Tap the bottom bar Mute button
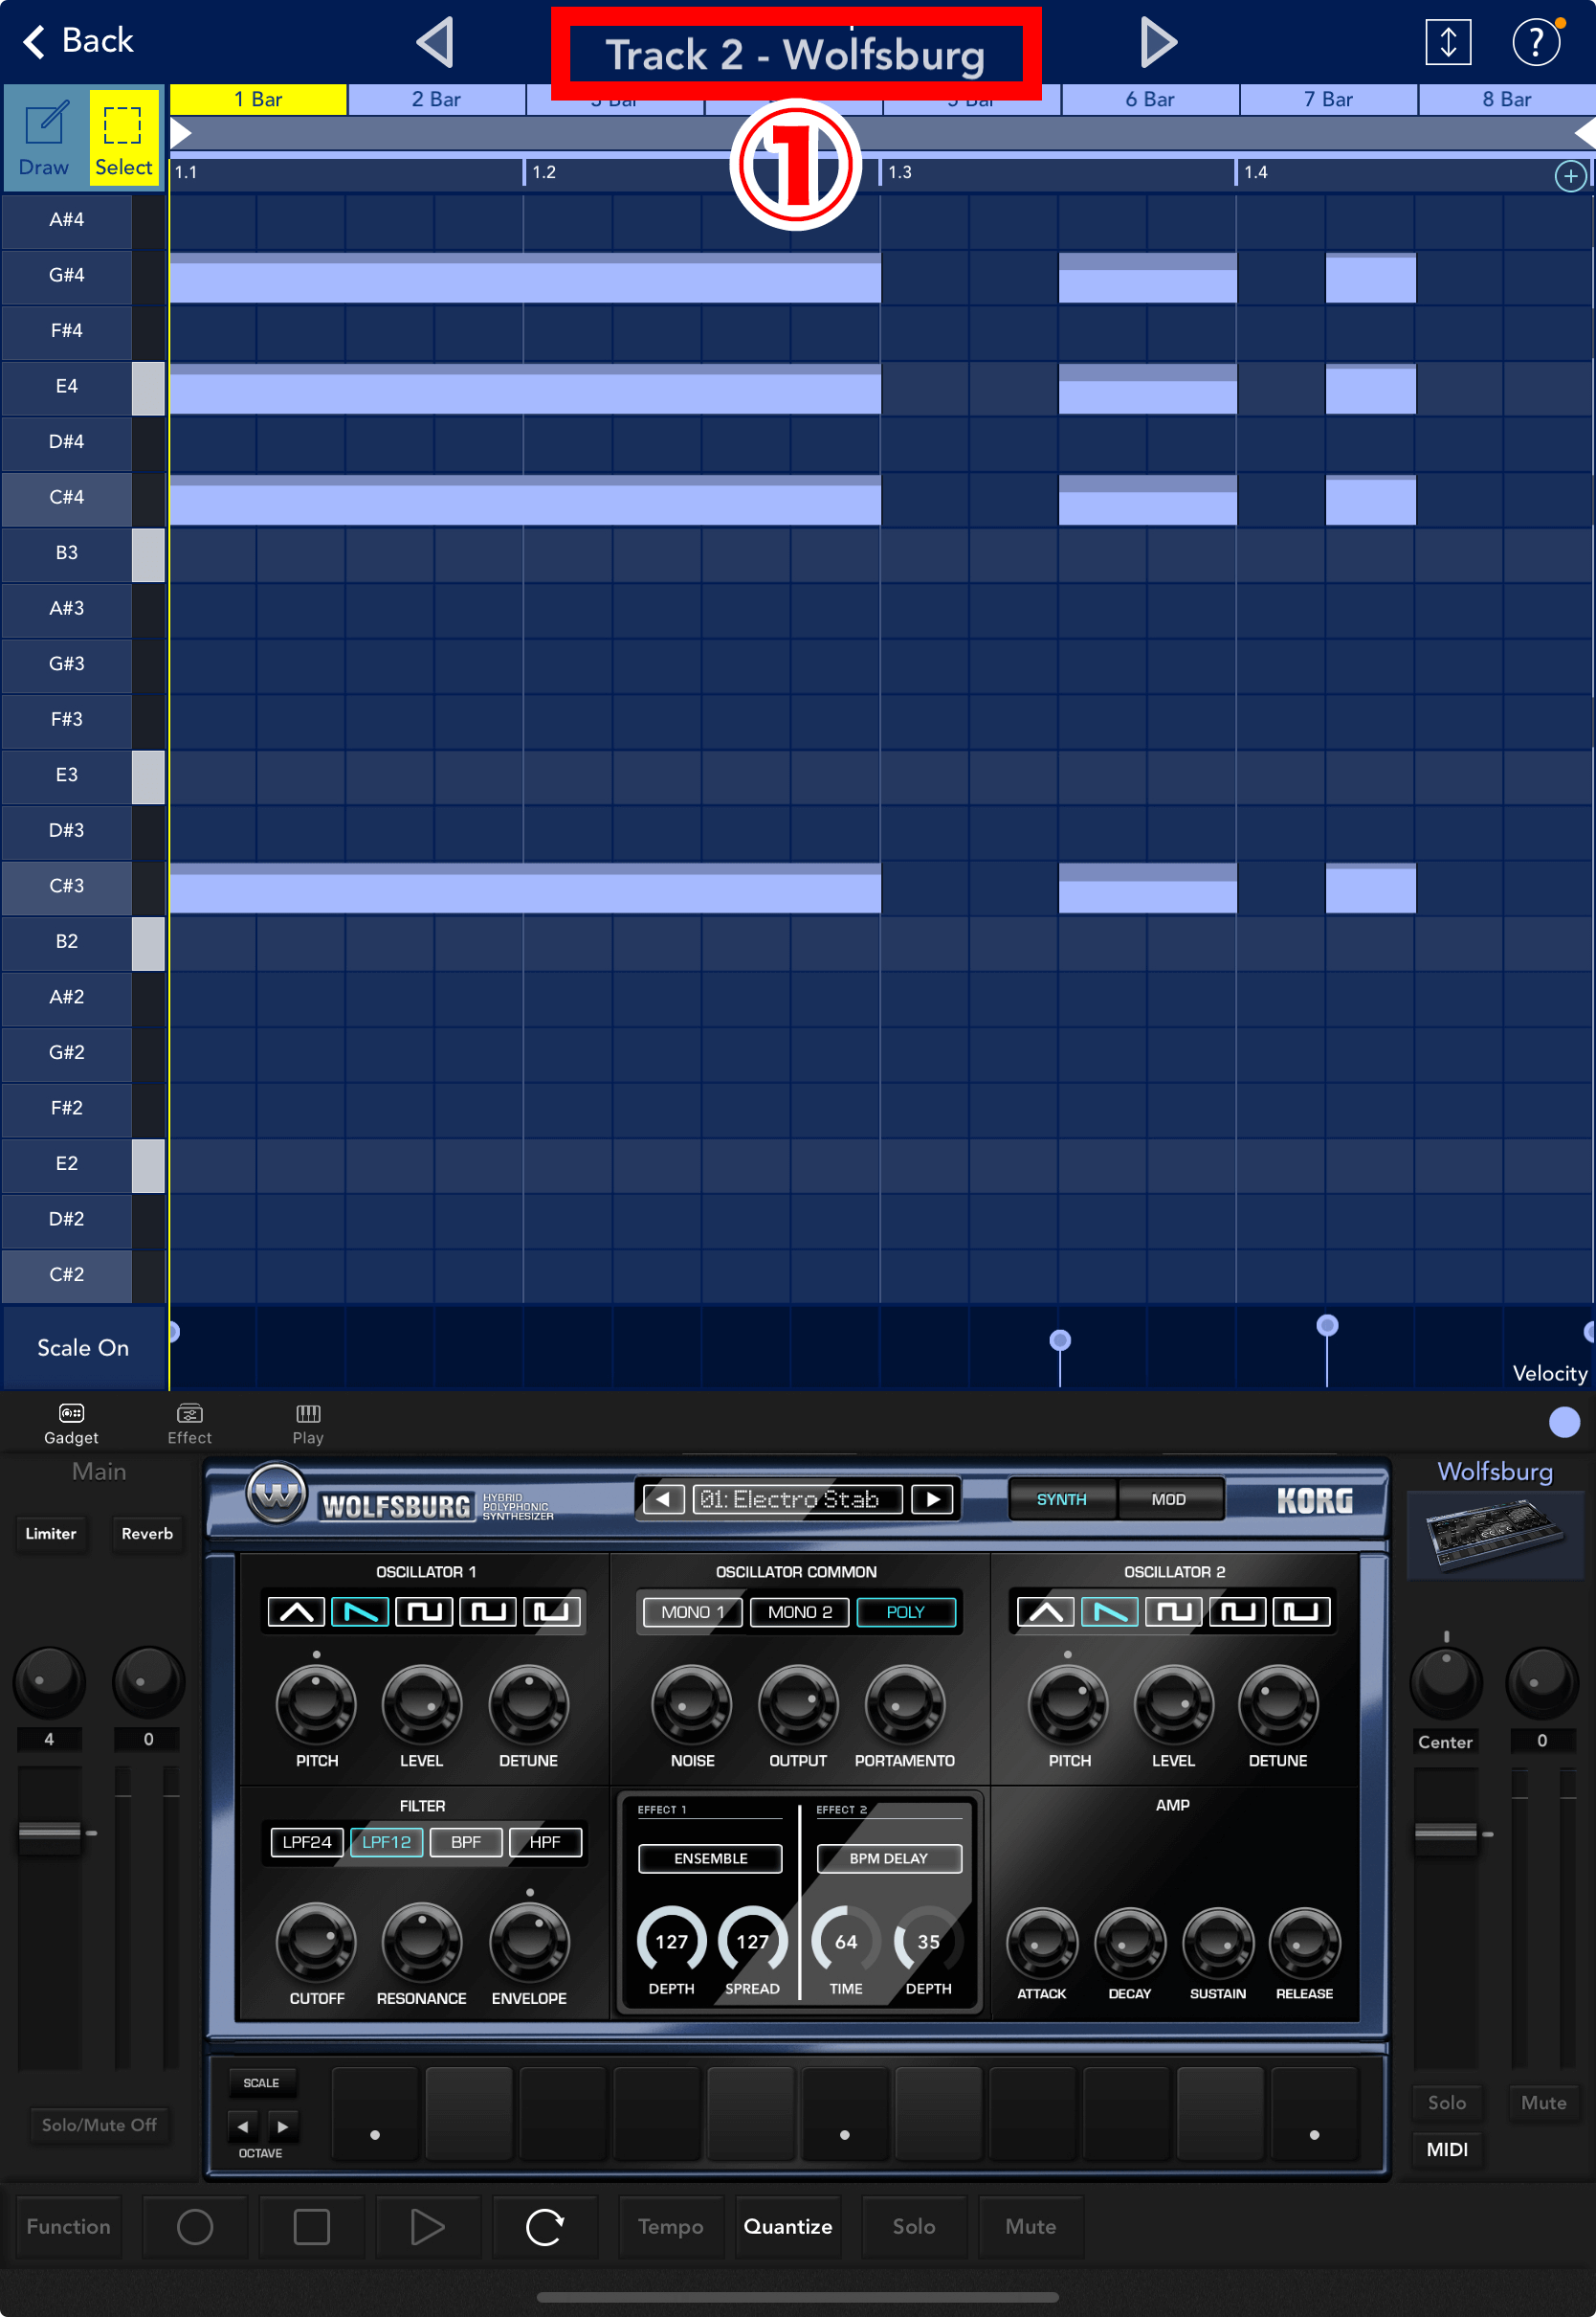This screenshot has width=1596, height=2317. point(1031,2226)
